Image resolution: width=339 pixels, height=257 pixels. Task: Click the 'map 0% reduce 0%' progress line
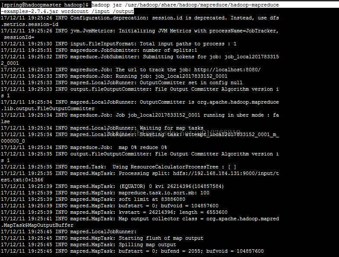pyautogui.click(x=84, y=148)
